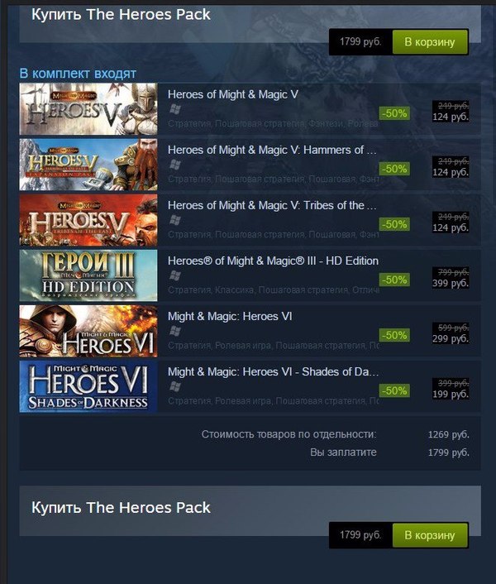Open the Heroes VI Shades of Darkness banner
Screen dimensions: 496x584
pyautogui.click(x=88, y=386)
